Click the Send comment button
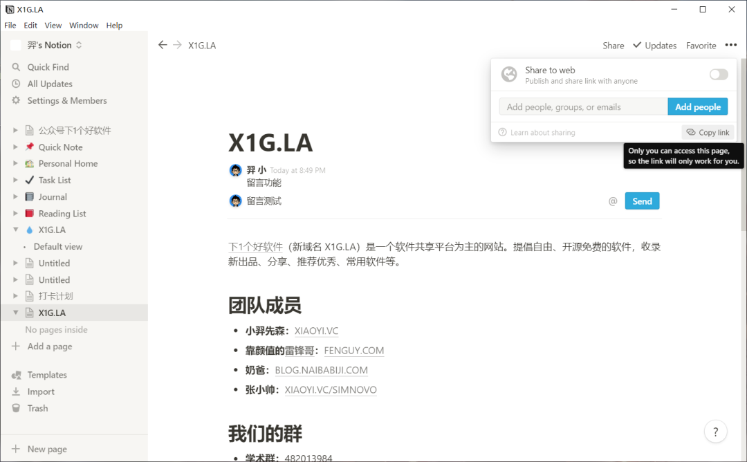The image size is (747, 462). (x=642, y=201)
